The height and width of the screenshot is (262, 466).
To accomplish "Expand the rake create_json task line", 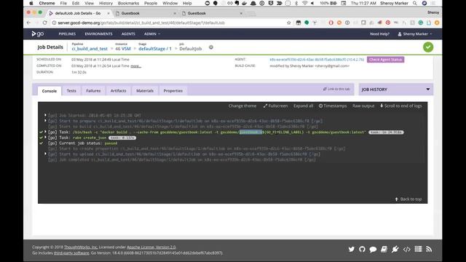I will click(45, 138).
